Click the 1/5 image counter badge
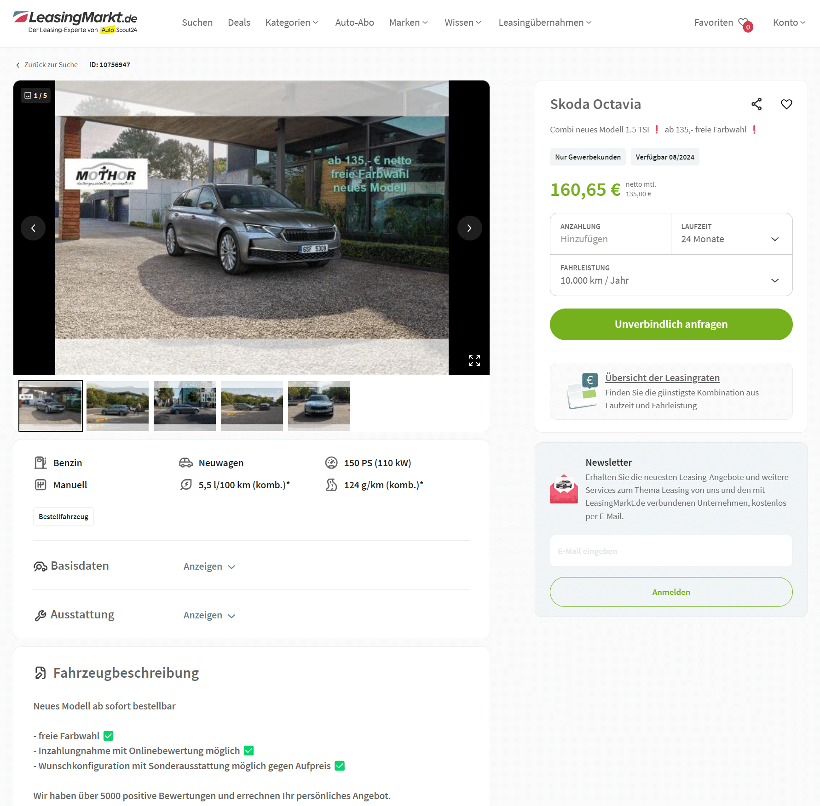Screen dimensions: 820x806 [36, 96]
